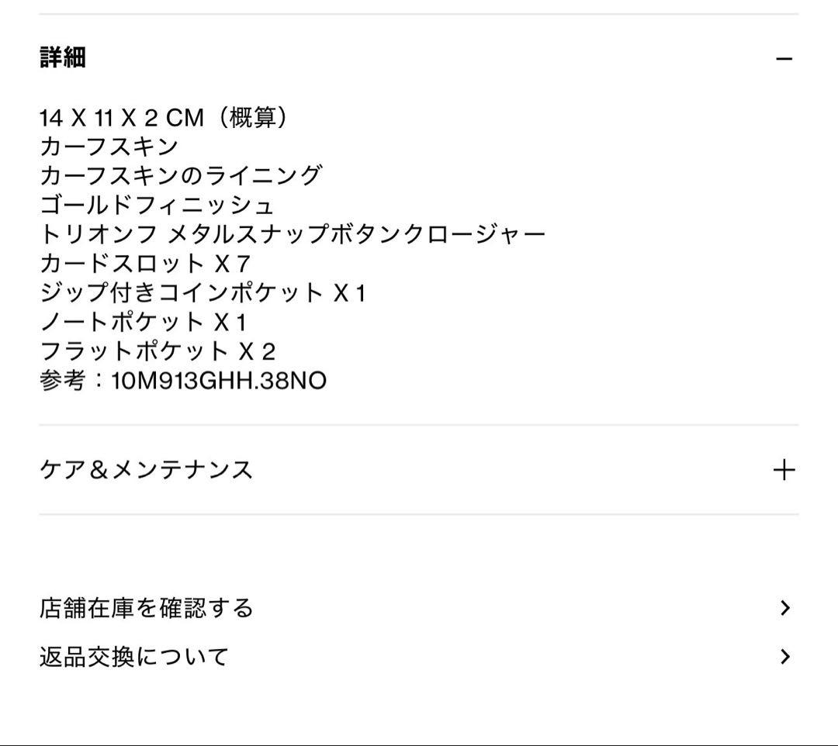Viewport: 838px width, 746px height.
Task: Click the トリオンフ メタルスナップボタンクロージャー line
Action: 293,234
